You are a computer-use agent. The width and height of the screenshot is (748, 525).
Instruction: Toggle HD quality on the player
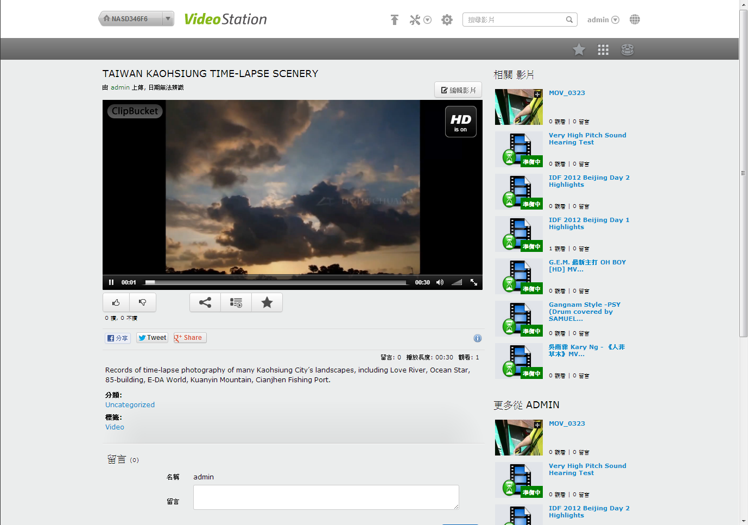click(x=461, y=122)
